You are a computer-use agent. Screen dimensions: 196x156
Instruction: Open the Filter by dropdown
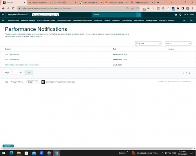pos(178,43)
